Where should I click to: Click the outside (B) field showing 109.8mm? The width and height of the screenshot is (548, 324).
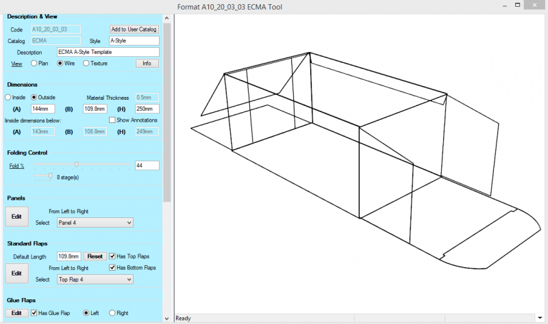click(95, 109)
